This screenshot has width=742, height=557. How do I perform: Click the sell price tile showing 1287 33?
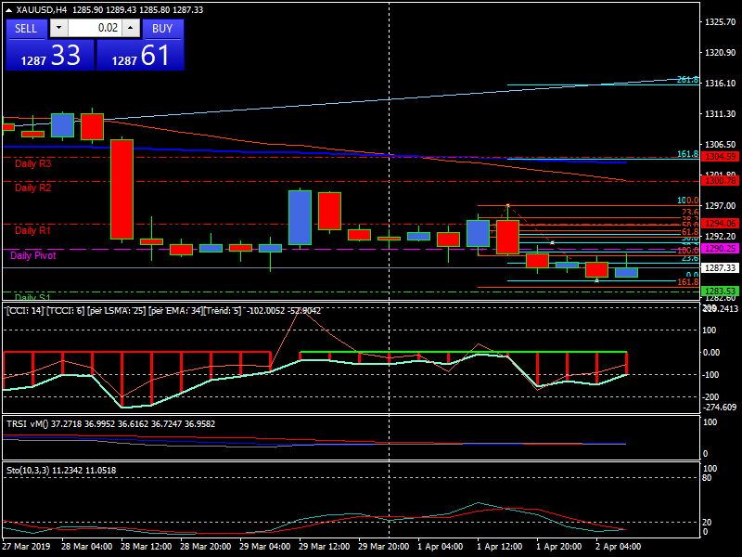click(49, 56)
